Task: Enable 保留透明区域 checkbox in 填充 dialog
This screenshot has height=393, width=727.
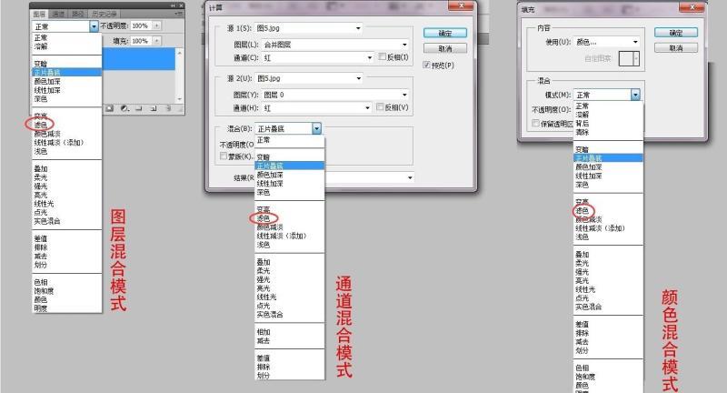Action: [x=536, y=124]
